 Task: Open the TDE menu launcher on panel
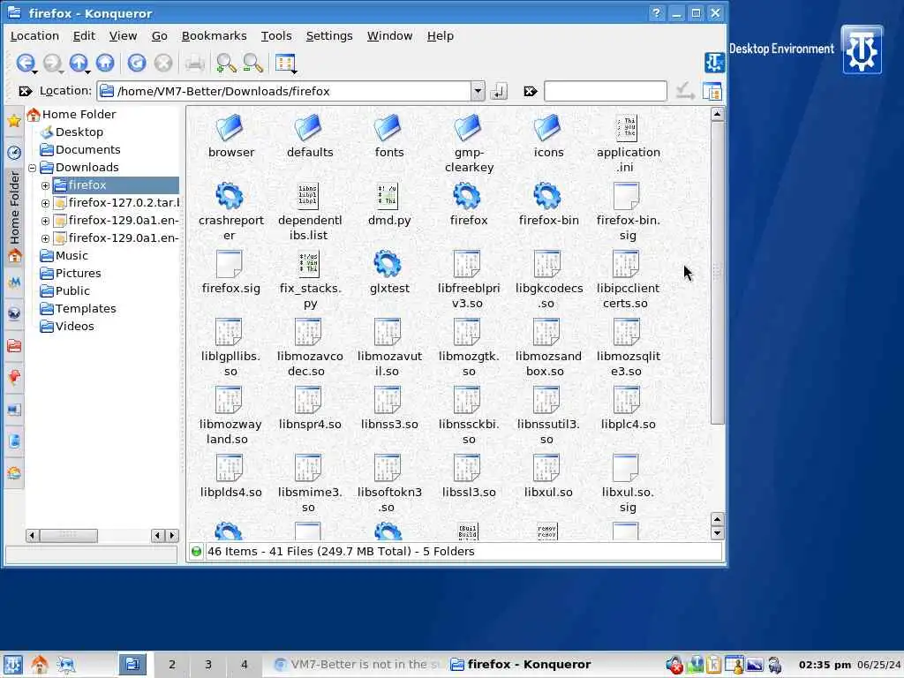(12, 665)
